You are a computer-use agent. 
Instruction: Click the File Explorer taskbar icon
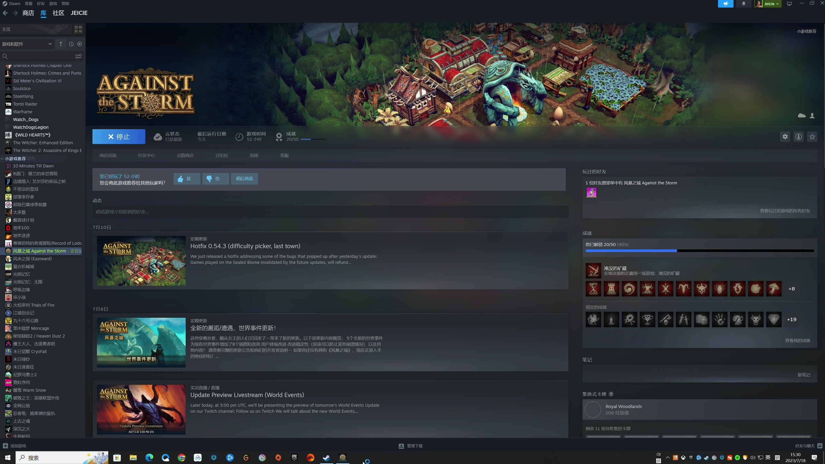(x=133, y=458)
